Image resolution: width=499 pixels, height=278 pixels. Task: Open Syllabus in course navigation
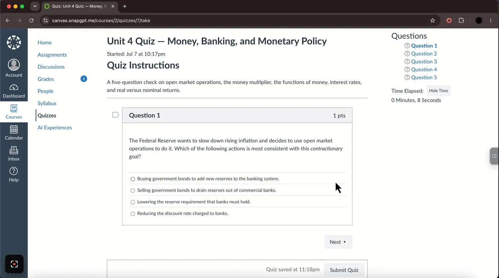tap(47, 103)
